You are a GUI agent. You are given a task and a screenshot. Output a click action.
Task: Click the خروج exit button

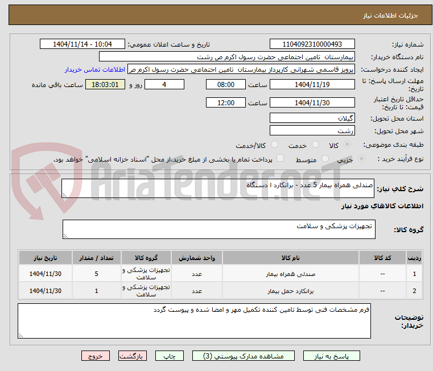95,356
